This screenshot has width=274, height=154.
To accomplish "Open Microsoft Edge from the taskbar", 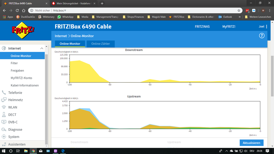I will tap(63, 151).
